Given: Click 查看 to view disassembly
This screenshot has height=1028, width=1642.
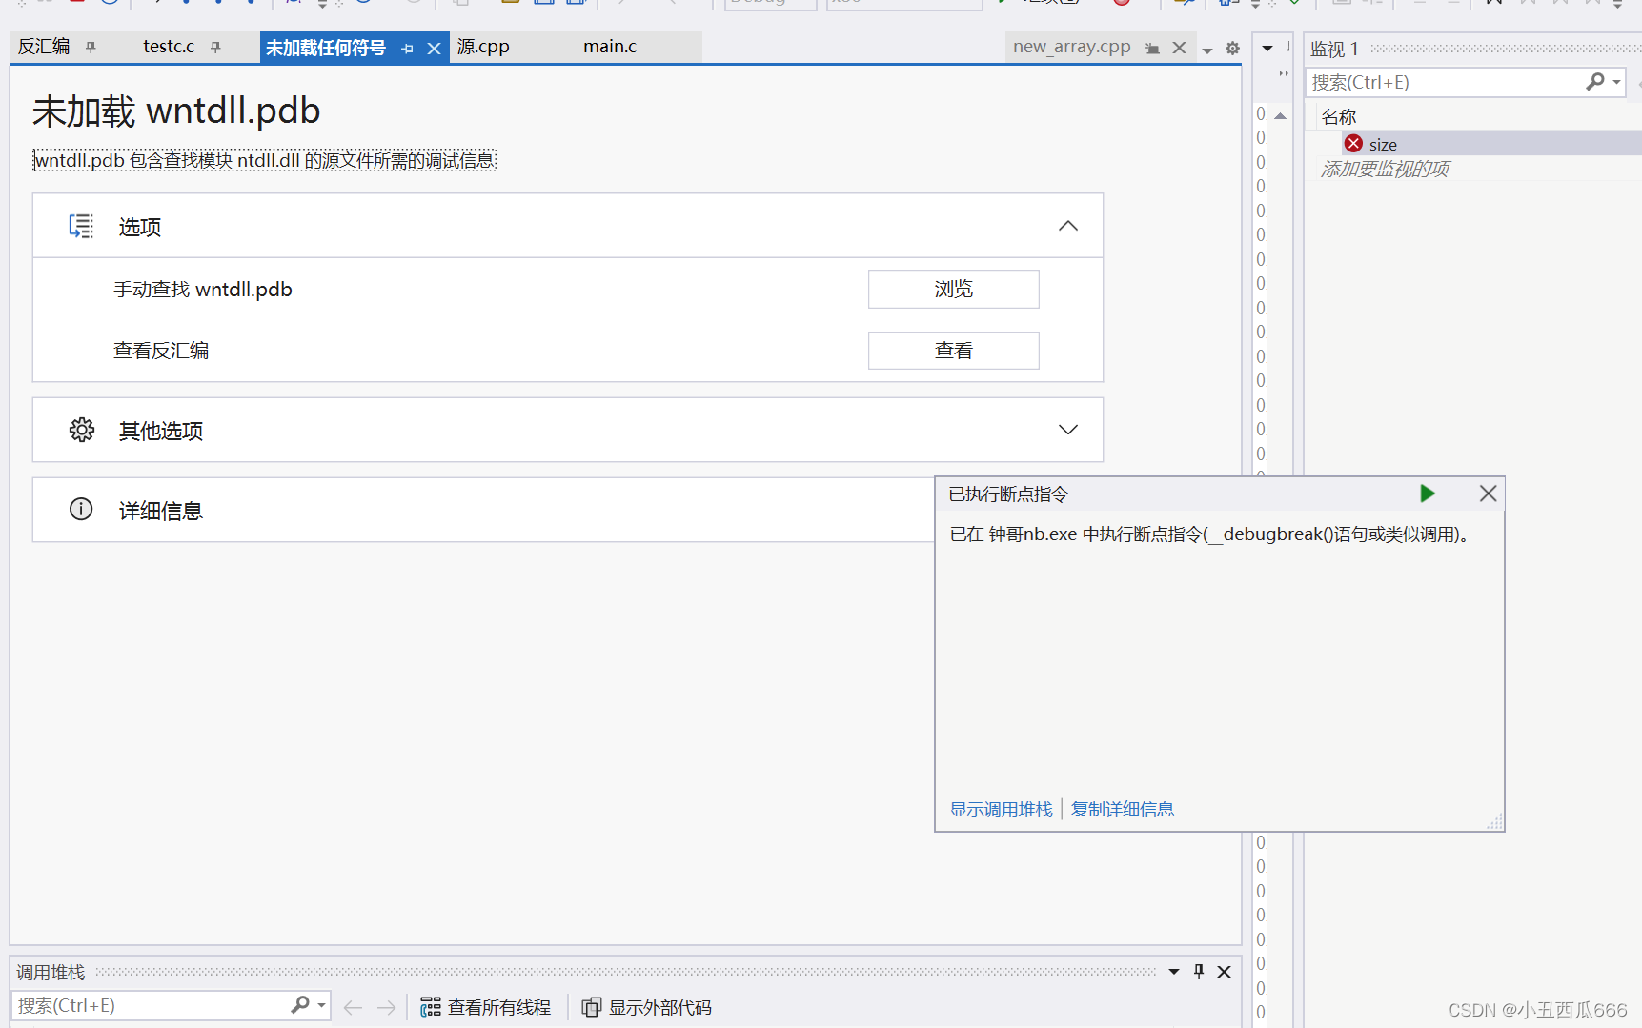Looking at the screenshot, I should click(953, 351).
